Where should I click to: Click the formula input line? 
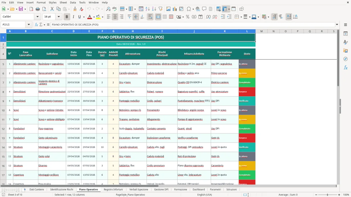click(192, 25)
